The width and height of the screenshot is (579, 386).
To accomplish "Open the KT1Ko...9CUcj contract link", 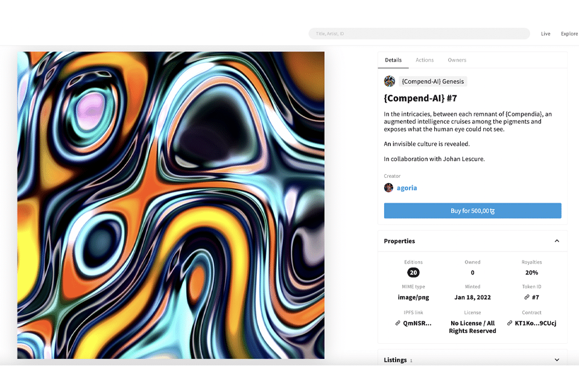I will [536, 323].
